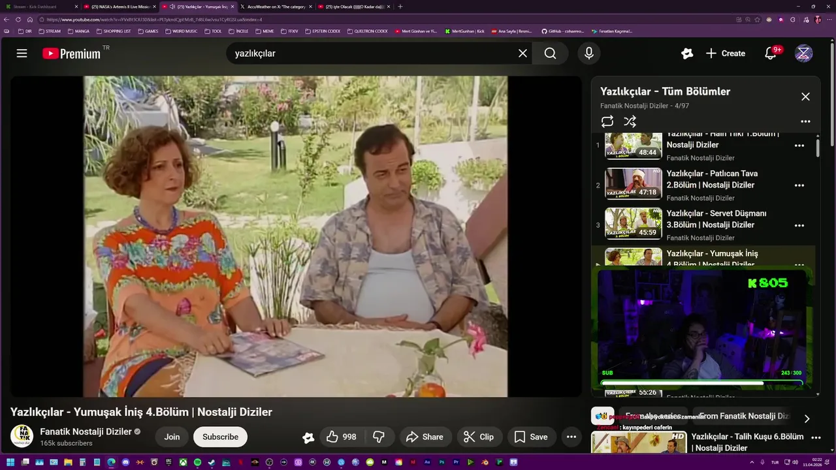Open Steam from the taskbar
836x470 pixels.
point(212,462)
